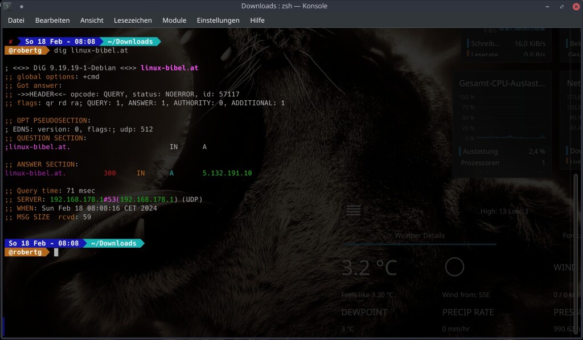Click the hamburger menu icon in weather widget

[x=354, y=210]
